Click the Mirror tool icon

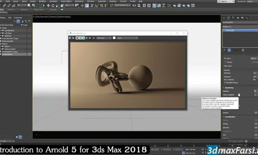[x=134, y=5]
